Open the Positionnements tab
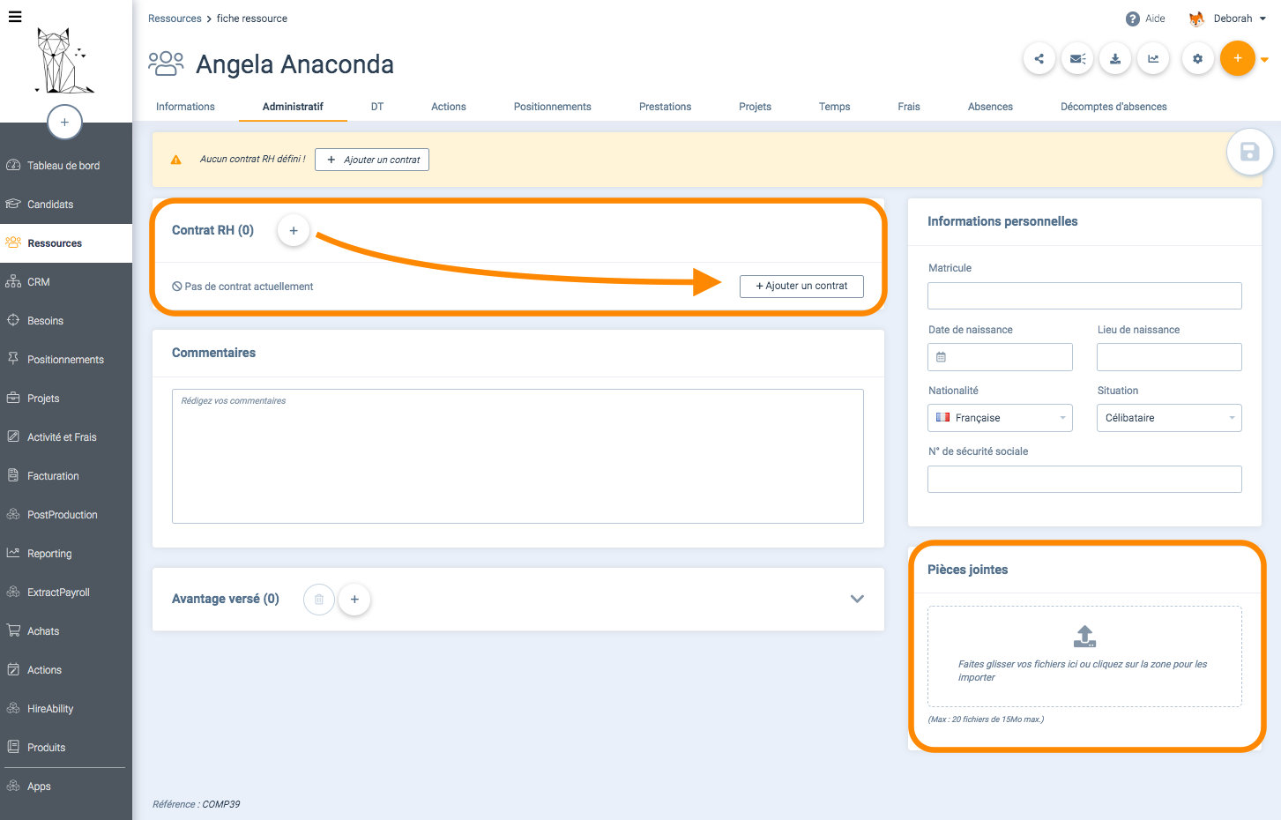 click(553, 107)
